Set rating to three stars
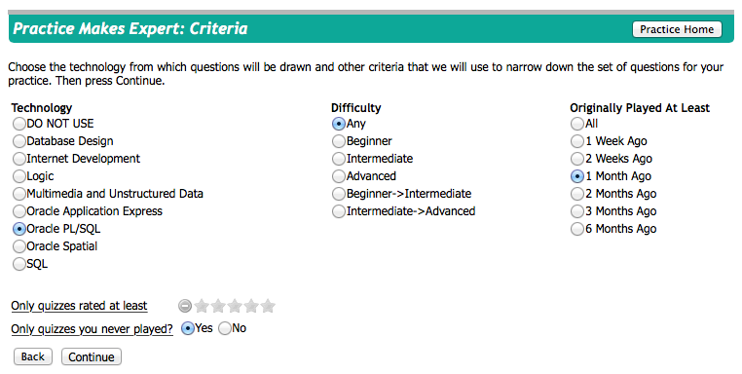Viewport: 742px width, 374px height. [235, 306]
